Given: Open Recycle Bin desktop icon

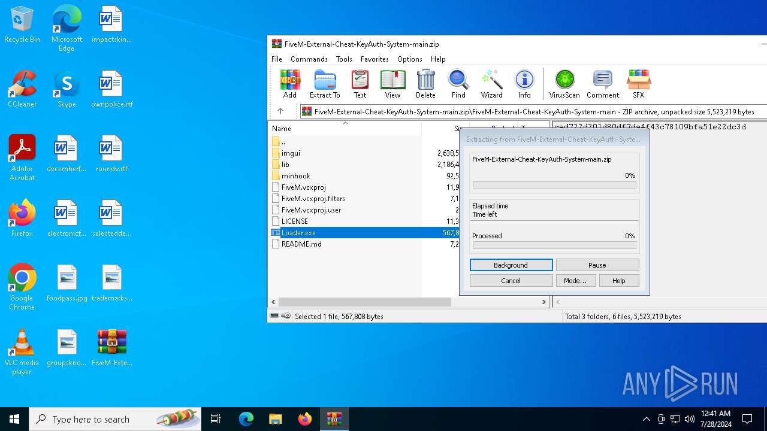Looking at the screenshot, I should tap(22, 25).
